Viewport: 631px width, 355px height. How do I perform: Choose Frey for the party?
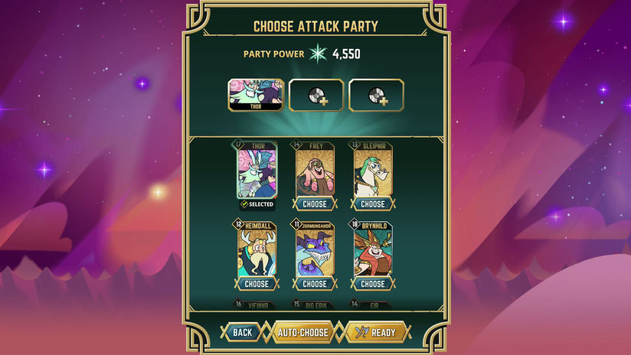pyautogui.click(x=315, y=204)
